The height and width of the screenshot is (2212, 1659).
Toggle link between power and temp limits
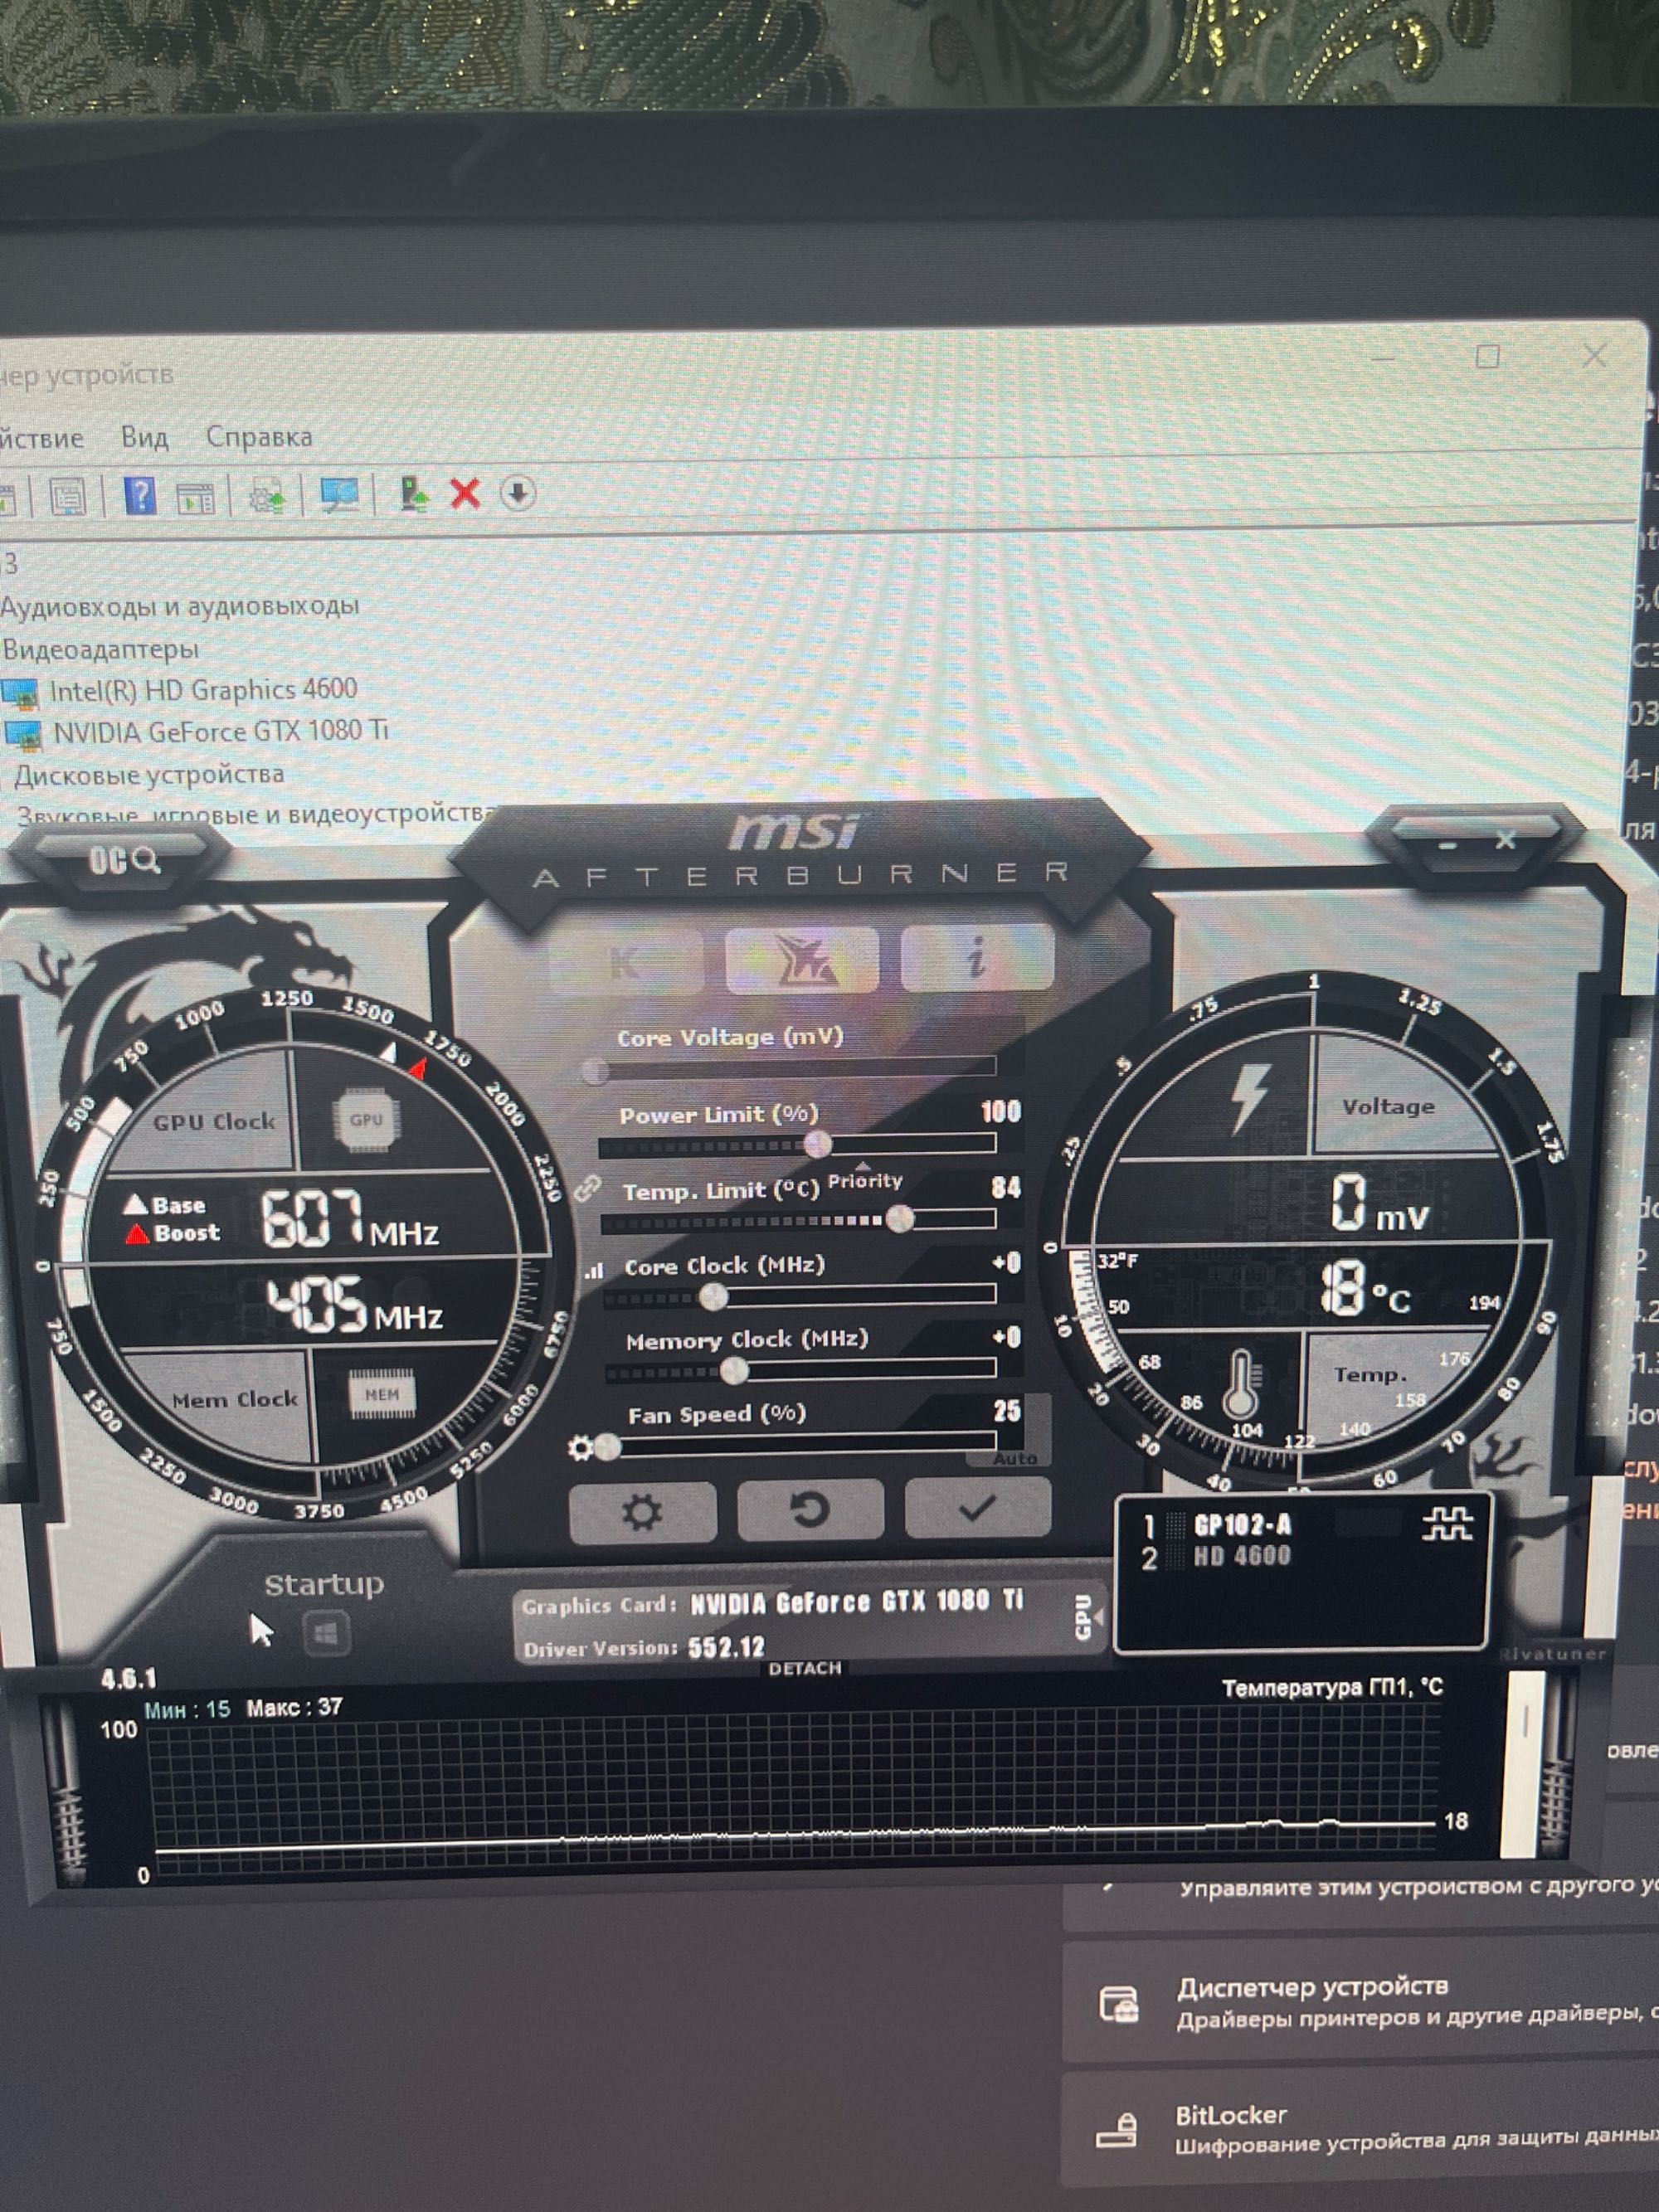[x=588, y=1188]
